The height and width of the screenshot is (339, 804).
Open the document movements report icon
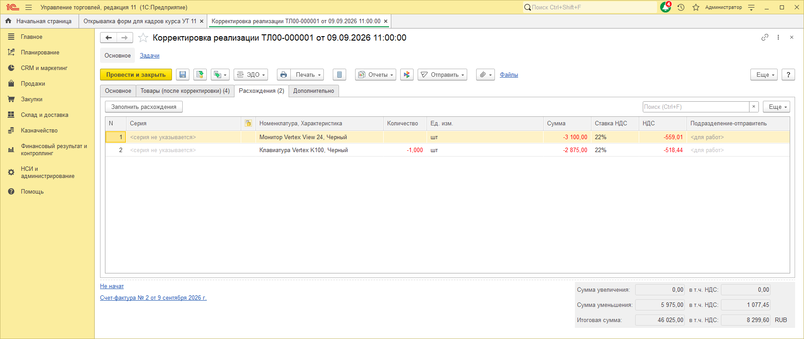pyautogui.click(x=339, y=74)
